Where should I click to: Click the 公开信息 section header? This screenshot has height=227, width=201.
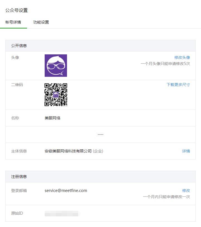pyautogui.click(x=19, y=46)
